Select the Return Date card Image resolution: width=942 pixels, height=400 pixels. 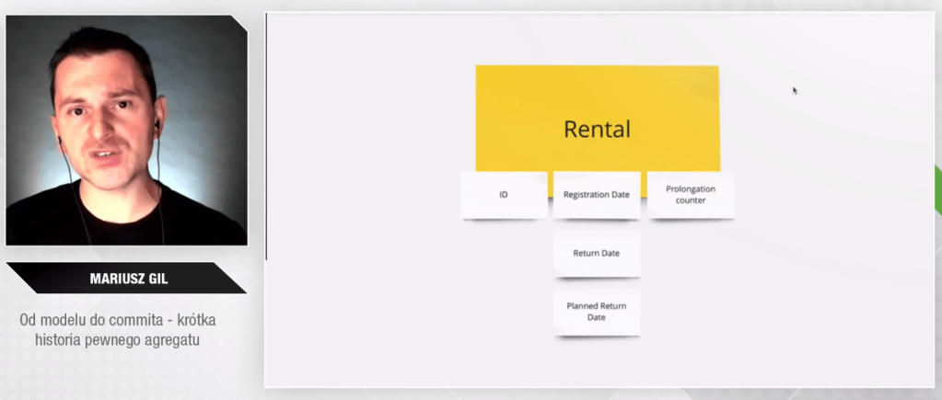pyautogui.click(x=597, y=253)
